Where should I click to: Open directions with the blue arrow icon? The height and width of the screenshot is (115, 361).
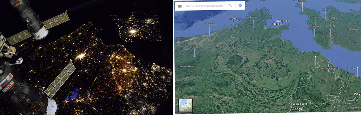(x=240, y=6)
